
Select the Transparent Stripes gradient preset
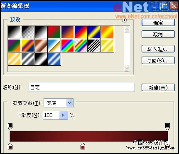(x=94, y=45)
